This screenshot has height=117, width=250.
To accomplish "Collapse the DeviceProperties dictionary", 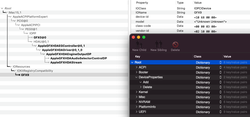I will 136,77.
